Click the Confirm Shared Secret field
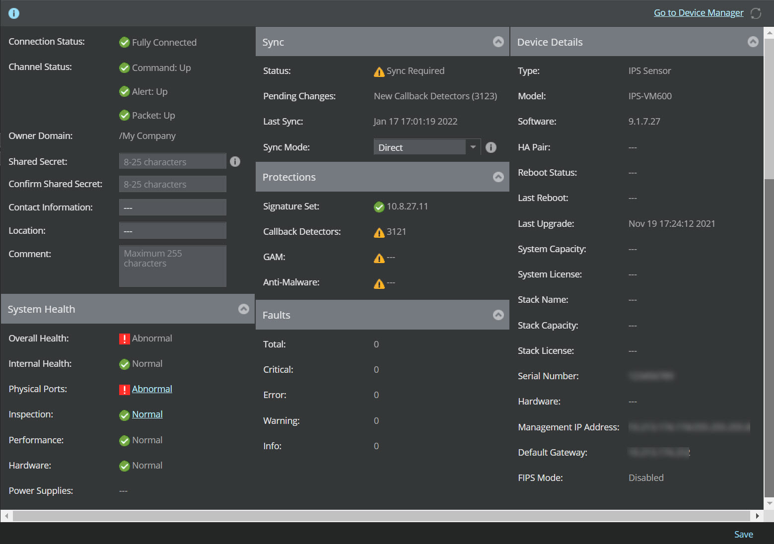Screen dimensions: 774x544 tap(173, 184)
